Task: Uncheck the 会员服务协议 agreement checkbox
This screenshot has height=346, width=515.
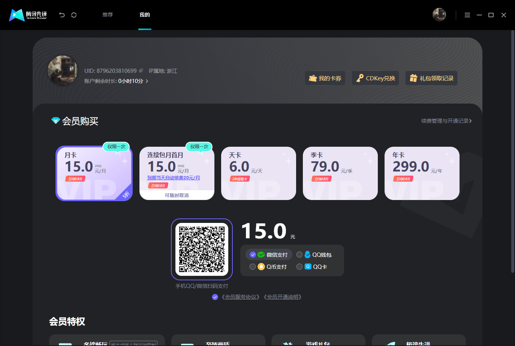Action: tap(215, 297)
